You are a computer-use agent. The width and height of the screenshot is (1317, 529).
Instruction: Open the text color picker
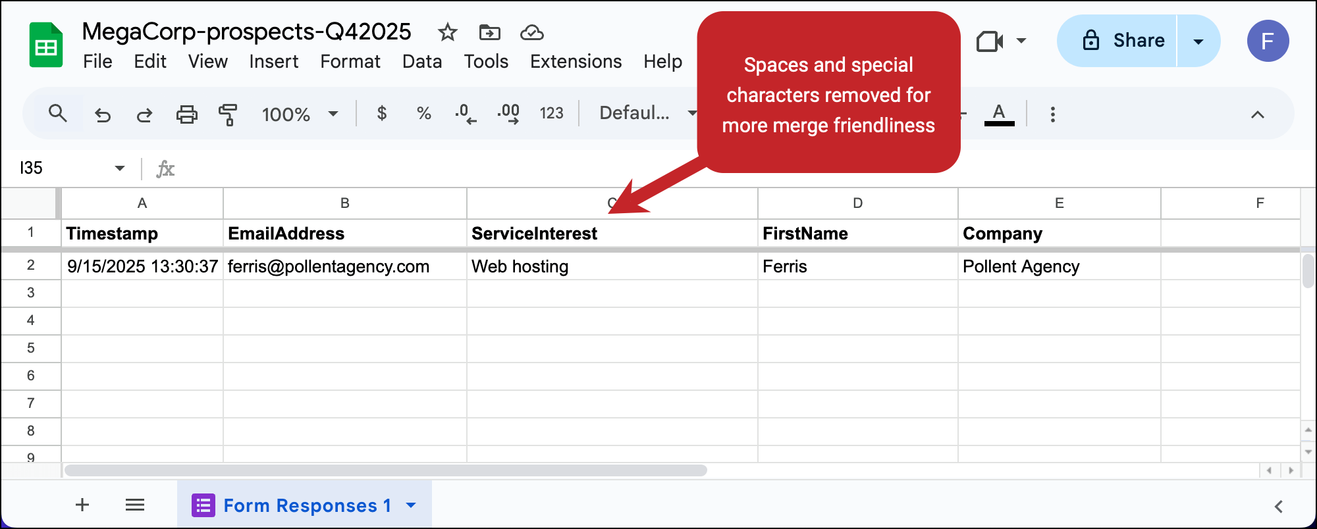[x=999, y=114]
